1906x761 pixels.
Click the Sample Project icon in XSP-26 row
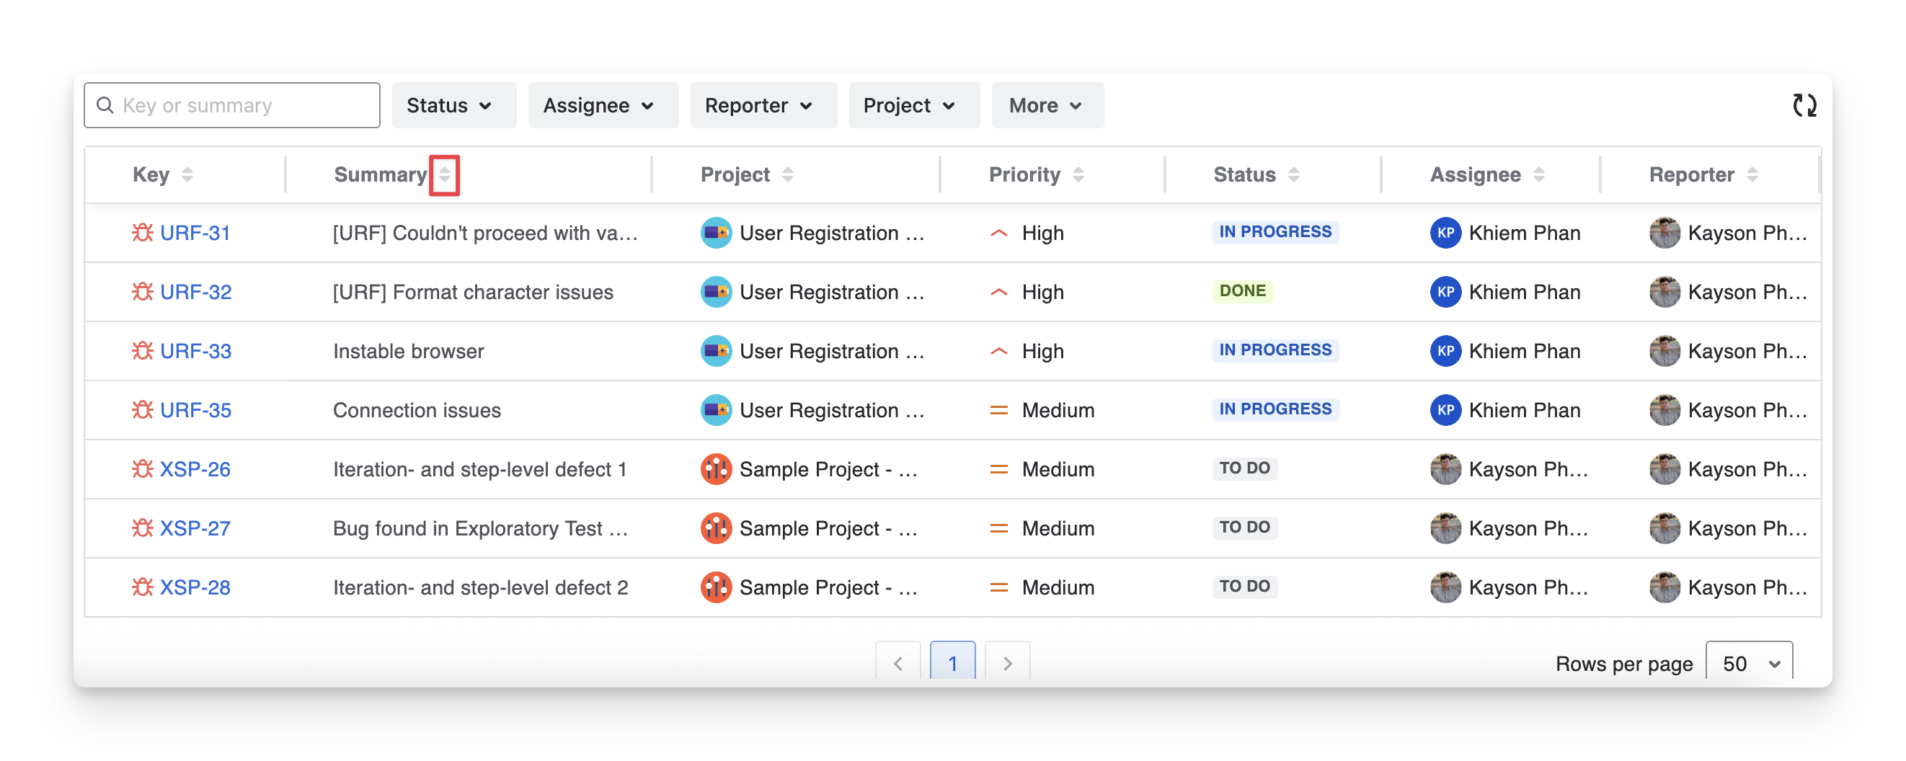[716, 470]
